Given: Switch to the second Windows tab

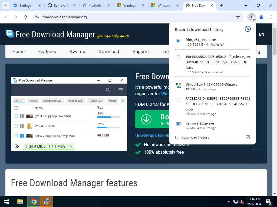Looking at the screenshot, I should click(165, 5).
